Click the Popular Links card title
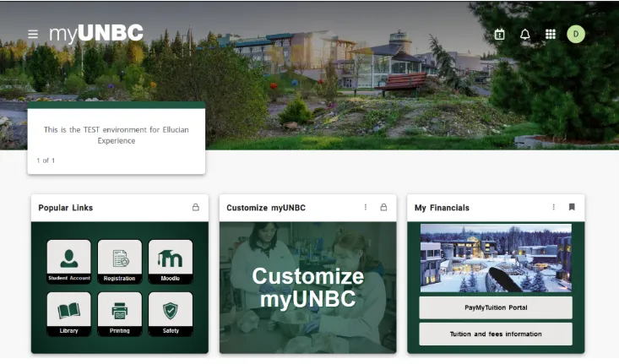Image resolution: width=619 pixels, height=364 pixels. pyautogui.click(x=66, y=208)
